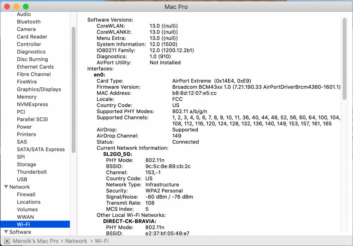Image resolution: width=353 pixels, height=246 pixels.
Task: Click BSSID value 9c:5c:8e:89:cb:2c
Action: click(168, 166)
